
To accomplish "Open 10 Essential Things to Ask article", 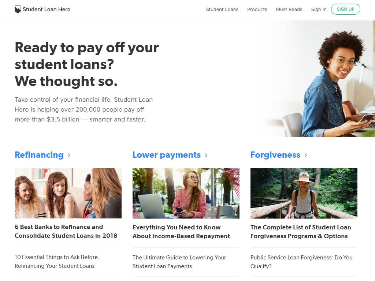I will [x=56, y=261].
